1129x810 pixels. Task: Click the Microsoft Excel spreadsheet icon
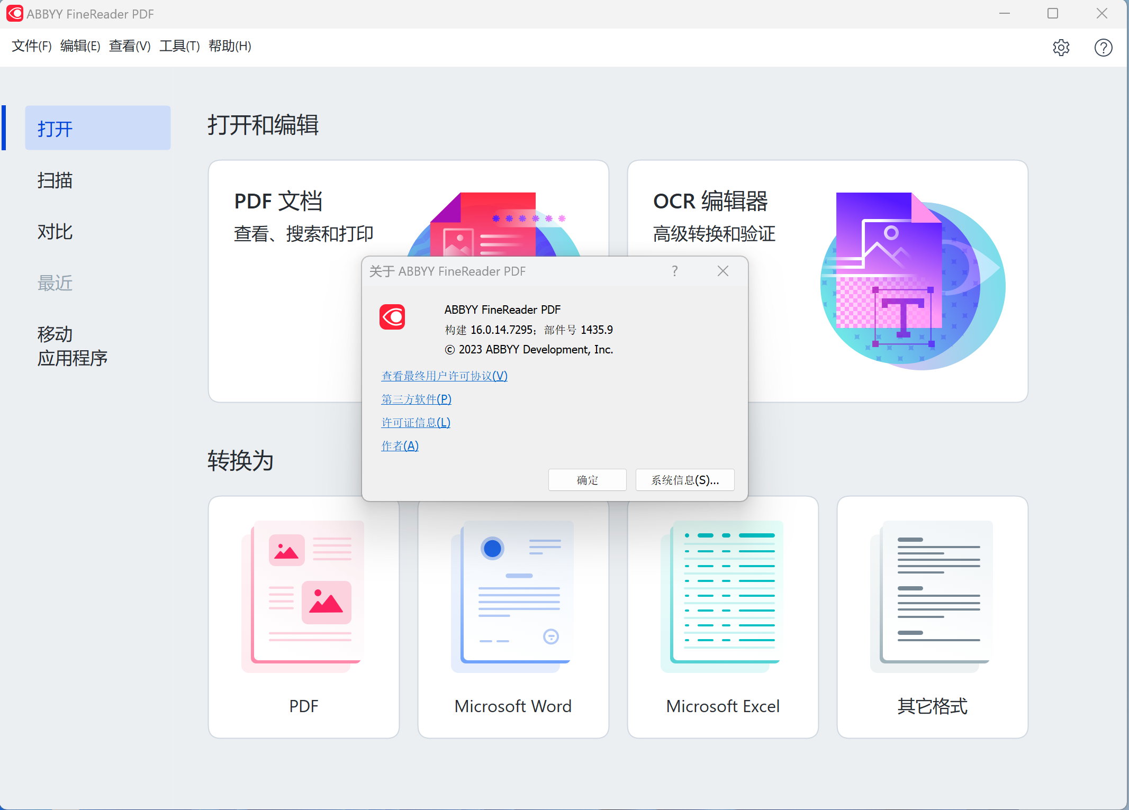tap(722, 596)
